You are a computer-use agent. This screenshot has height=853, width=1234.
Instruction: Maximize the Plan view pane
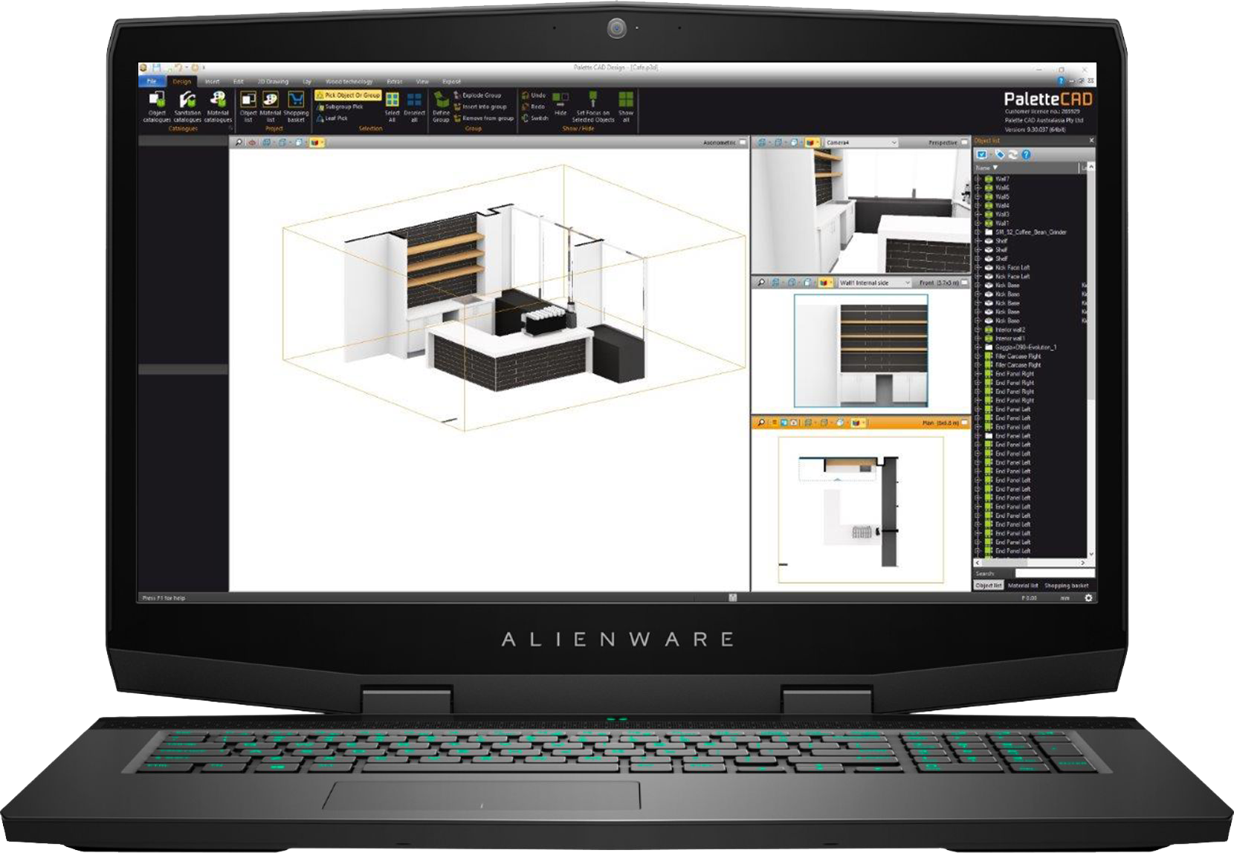(x=965, y=422)
